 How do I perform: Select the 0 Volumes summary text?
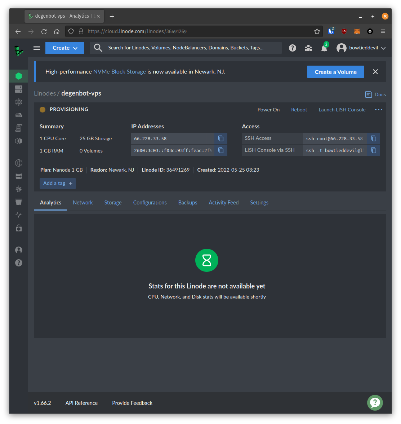tap(91, 151)
